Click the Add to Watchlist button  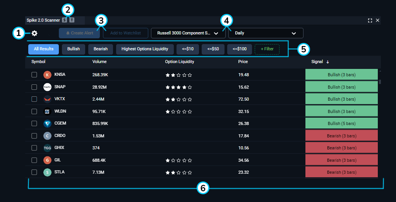click(x=125, y=33)
